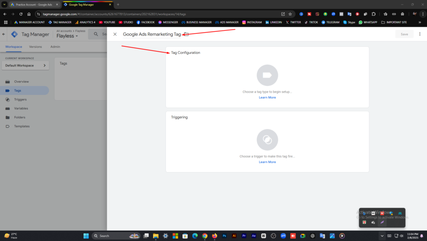This screenshot has height=241, width=427.
Task: Close the tag editor panel with X
Action: [x=115, y=34]
